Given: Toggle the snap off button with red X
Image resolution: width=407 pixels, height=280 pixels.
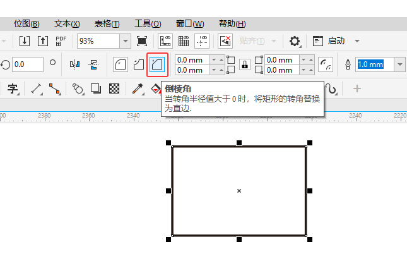Looking at the screenshot, I should [x=225, y=41].
